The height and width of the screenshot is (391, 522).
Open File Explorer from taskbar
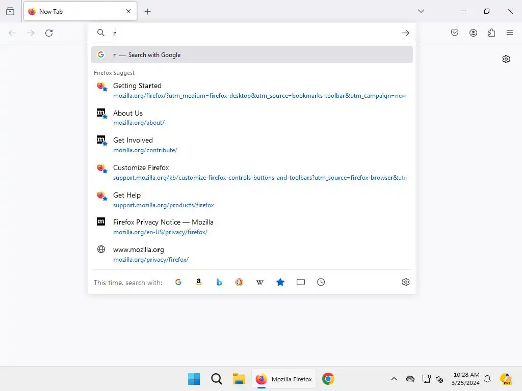point(239,379)
